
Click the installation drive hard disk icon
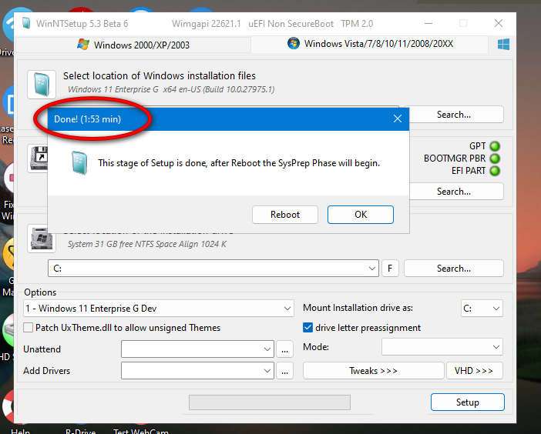[42, 239]
